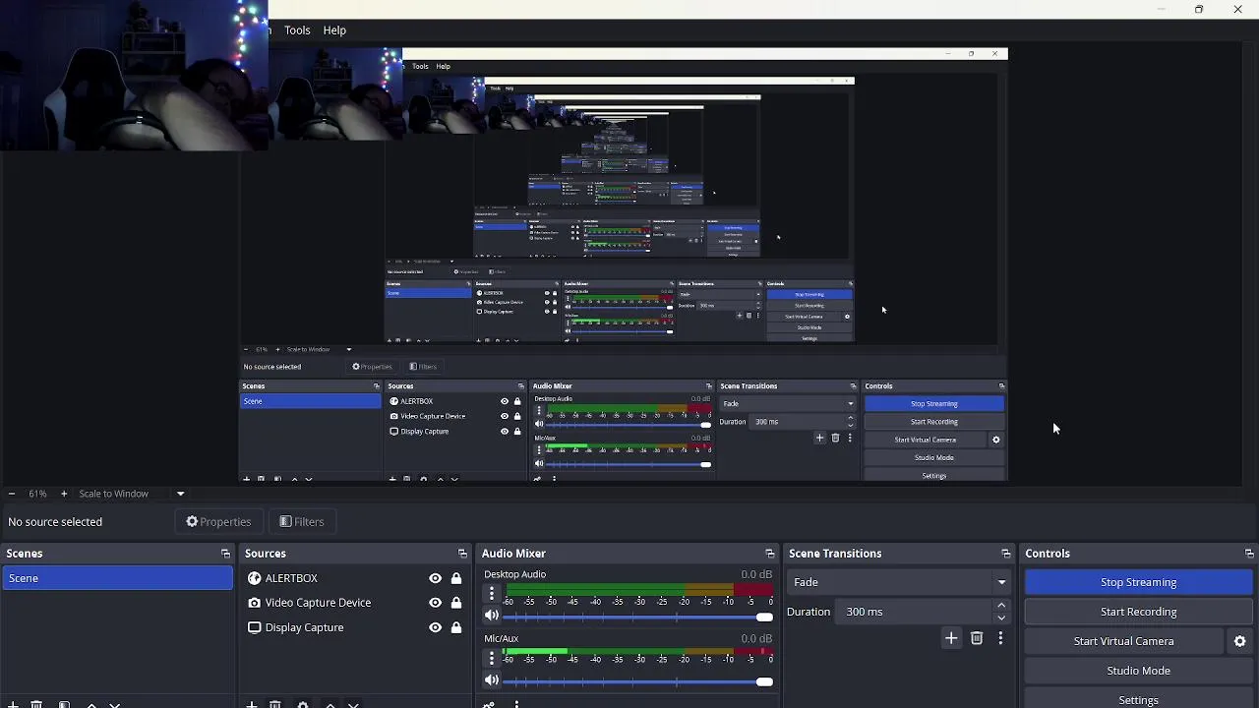This screenshot has height=708, width=1259.
Task: Float the Scene Transitions dock panel
Action: [1005, 554]
